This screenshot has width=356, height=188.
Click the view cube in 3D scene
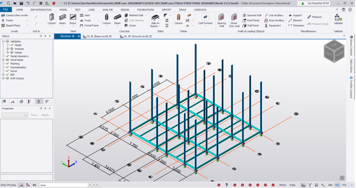pyautogui.click(x=334, y=51)
